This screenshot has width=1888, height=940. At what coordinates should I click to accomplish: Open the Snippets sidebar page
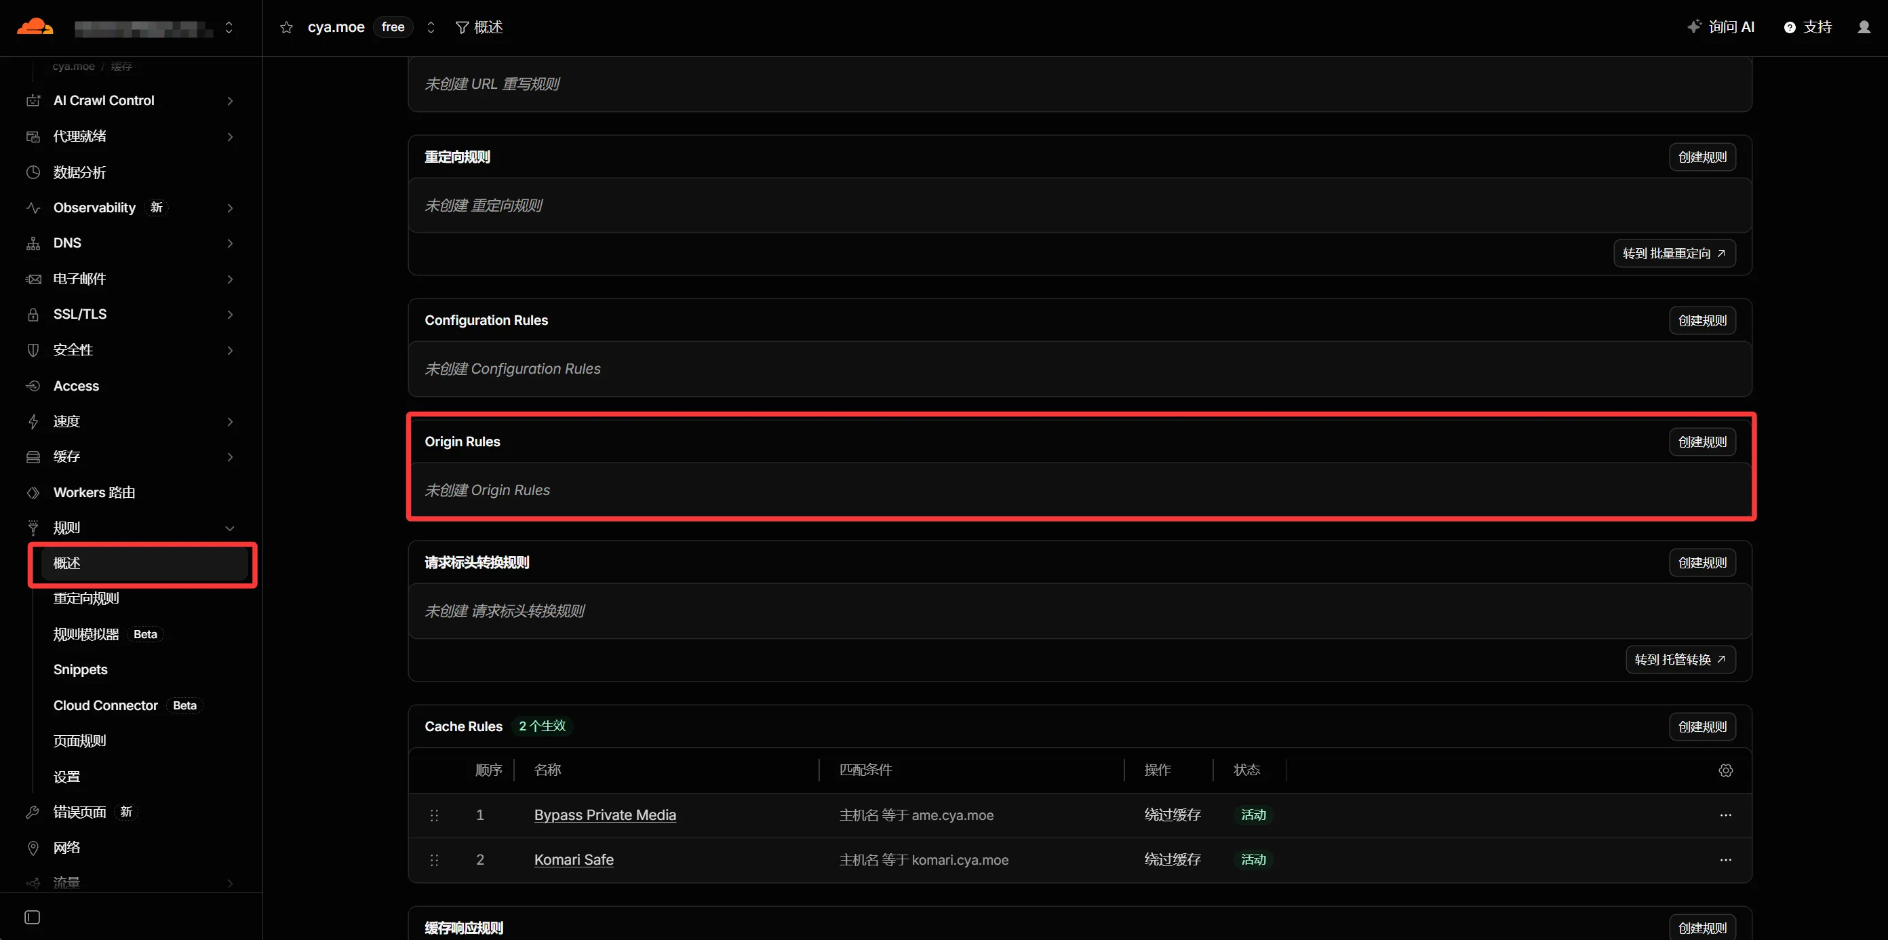(x=81, y=669)
